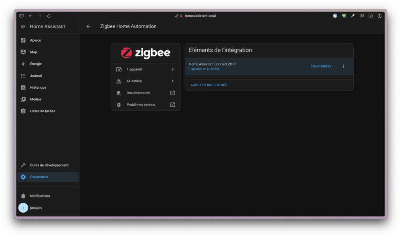Open the Médias play icon
The image size is (401, 237).
(23, 99)
